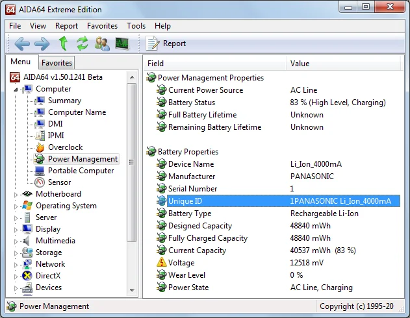Click the Devices printer icon
The width and height of the screenshot is (410, 318).
[x=27, y=287]
